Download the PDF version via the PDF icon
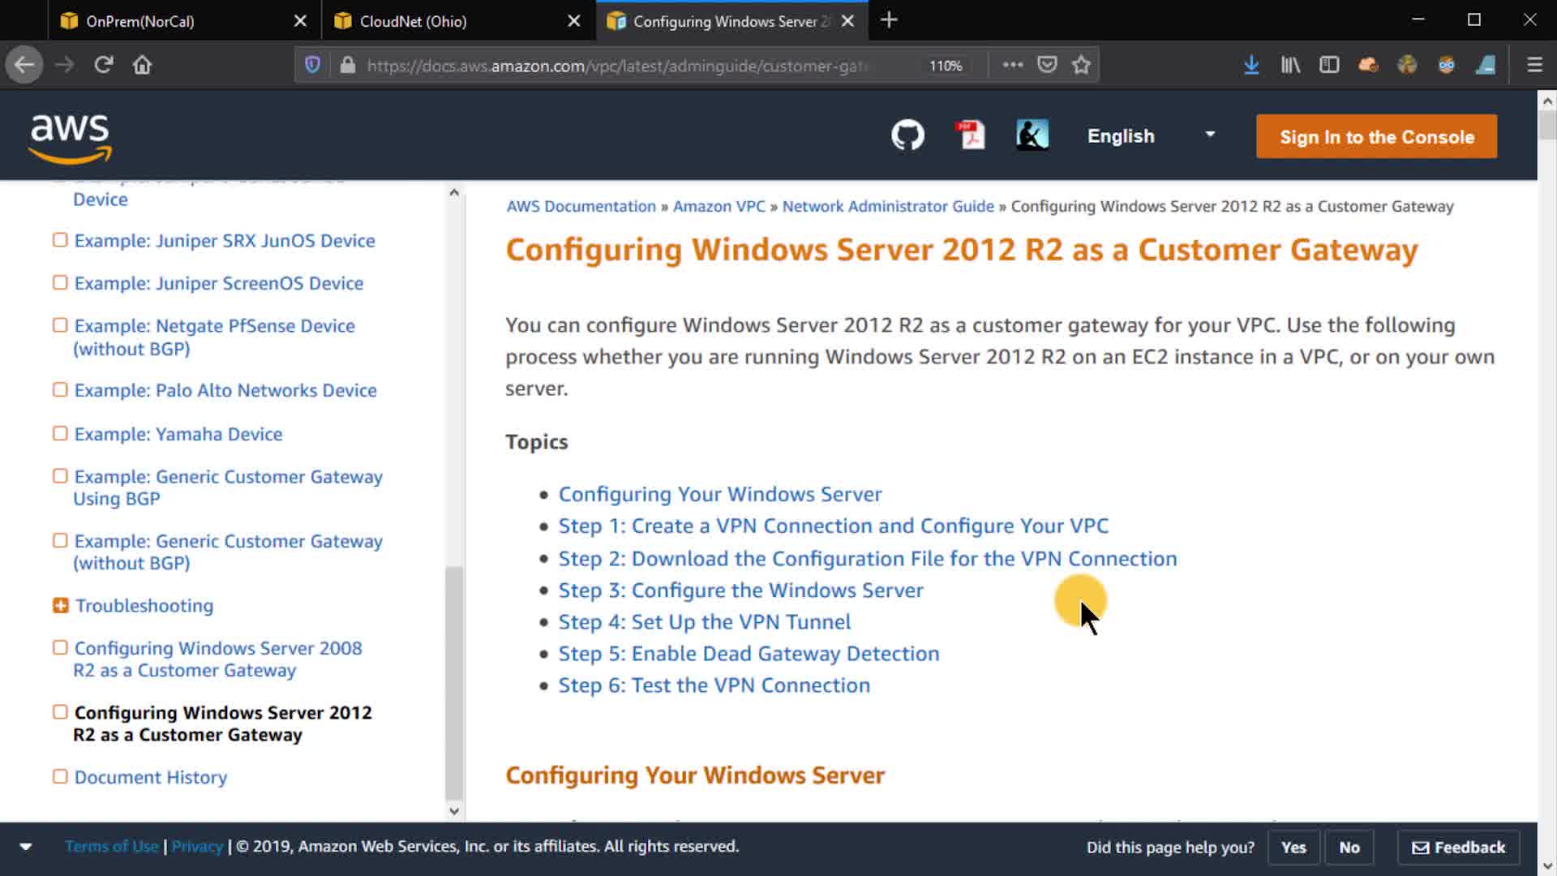This screenshot has width=1557, height=876. pos(970,135)
